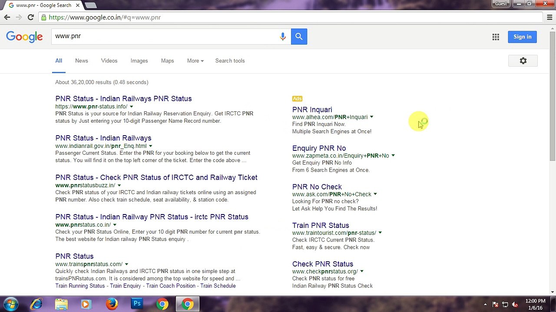Click the browser forward arrow
Screen dimensions: 556x312
click(x=19, y=17)
